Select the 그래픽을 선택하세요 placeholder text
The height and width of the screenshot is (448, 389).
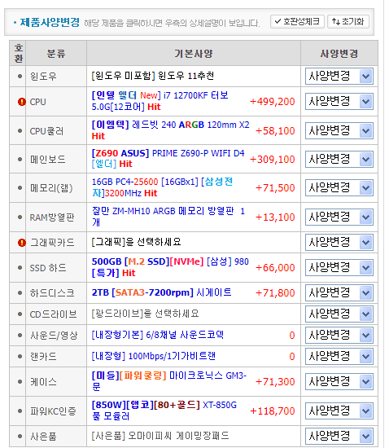click(136, 242)
